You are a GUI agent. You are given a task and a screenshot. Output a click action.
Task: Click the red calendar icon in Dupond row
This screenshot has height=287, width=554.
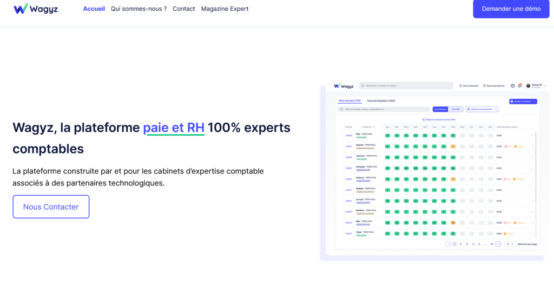point(506,146)
